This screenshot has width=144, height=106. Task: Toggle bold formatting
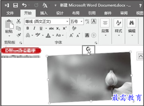point(28,28)
